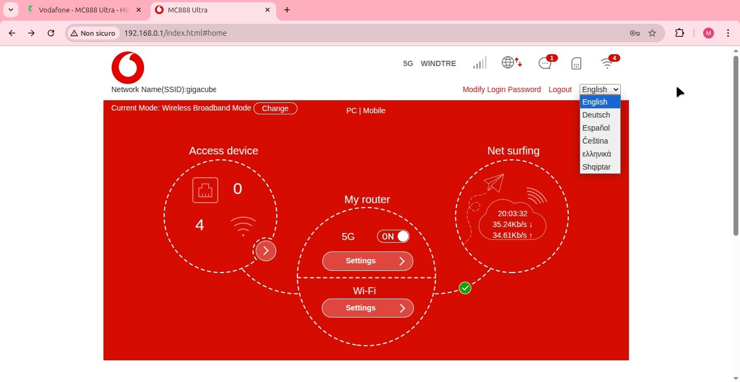This screenshot has height=382, width=740.
Task: Switch to Vodafone MC888 Ultra first tab
Action: (84, 10)
